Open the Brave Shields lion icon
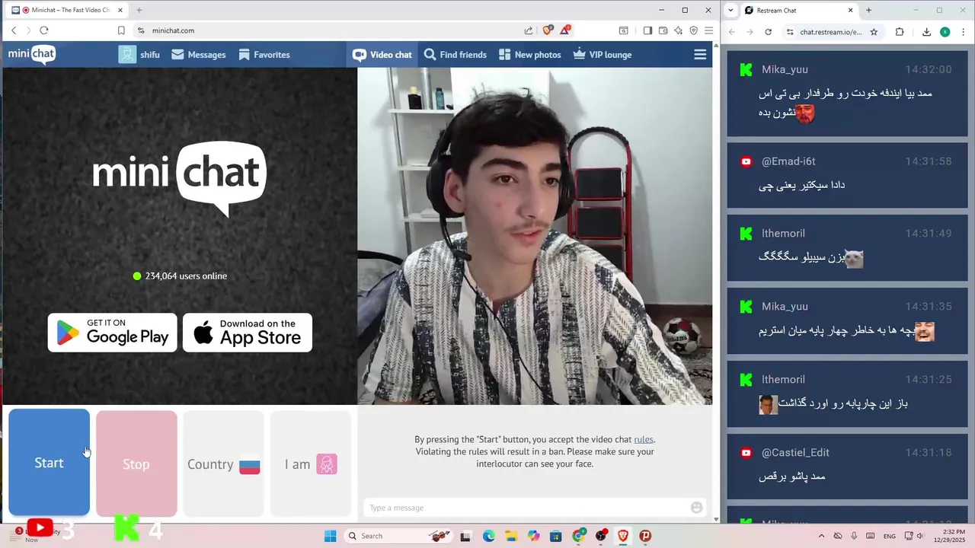Image resolution: width=975 pixels, height=548 pixels. click(x=547, y=30)
